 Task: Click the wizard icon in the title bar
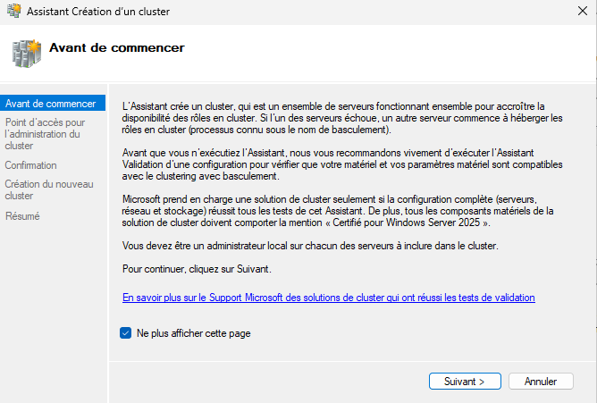coord(12,12)
